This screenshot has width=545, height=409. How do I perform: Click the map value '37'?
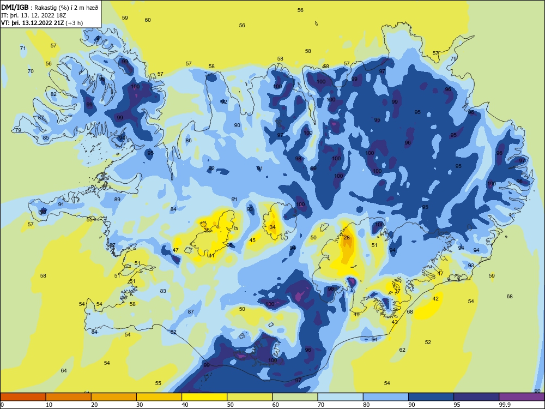[x=398, y=291]
